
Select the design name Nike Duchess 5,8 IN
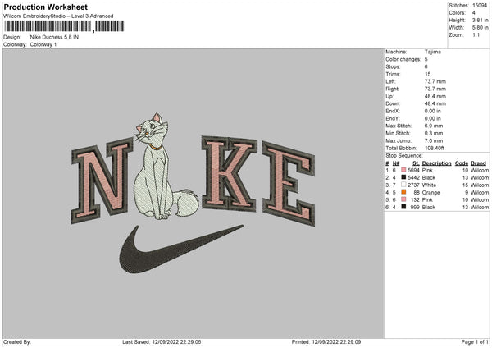[54, 37]
